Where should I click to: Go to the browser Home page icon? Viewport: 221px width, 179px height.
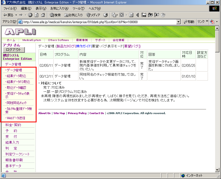43,15
